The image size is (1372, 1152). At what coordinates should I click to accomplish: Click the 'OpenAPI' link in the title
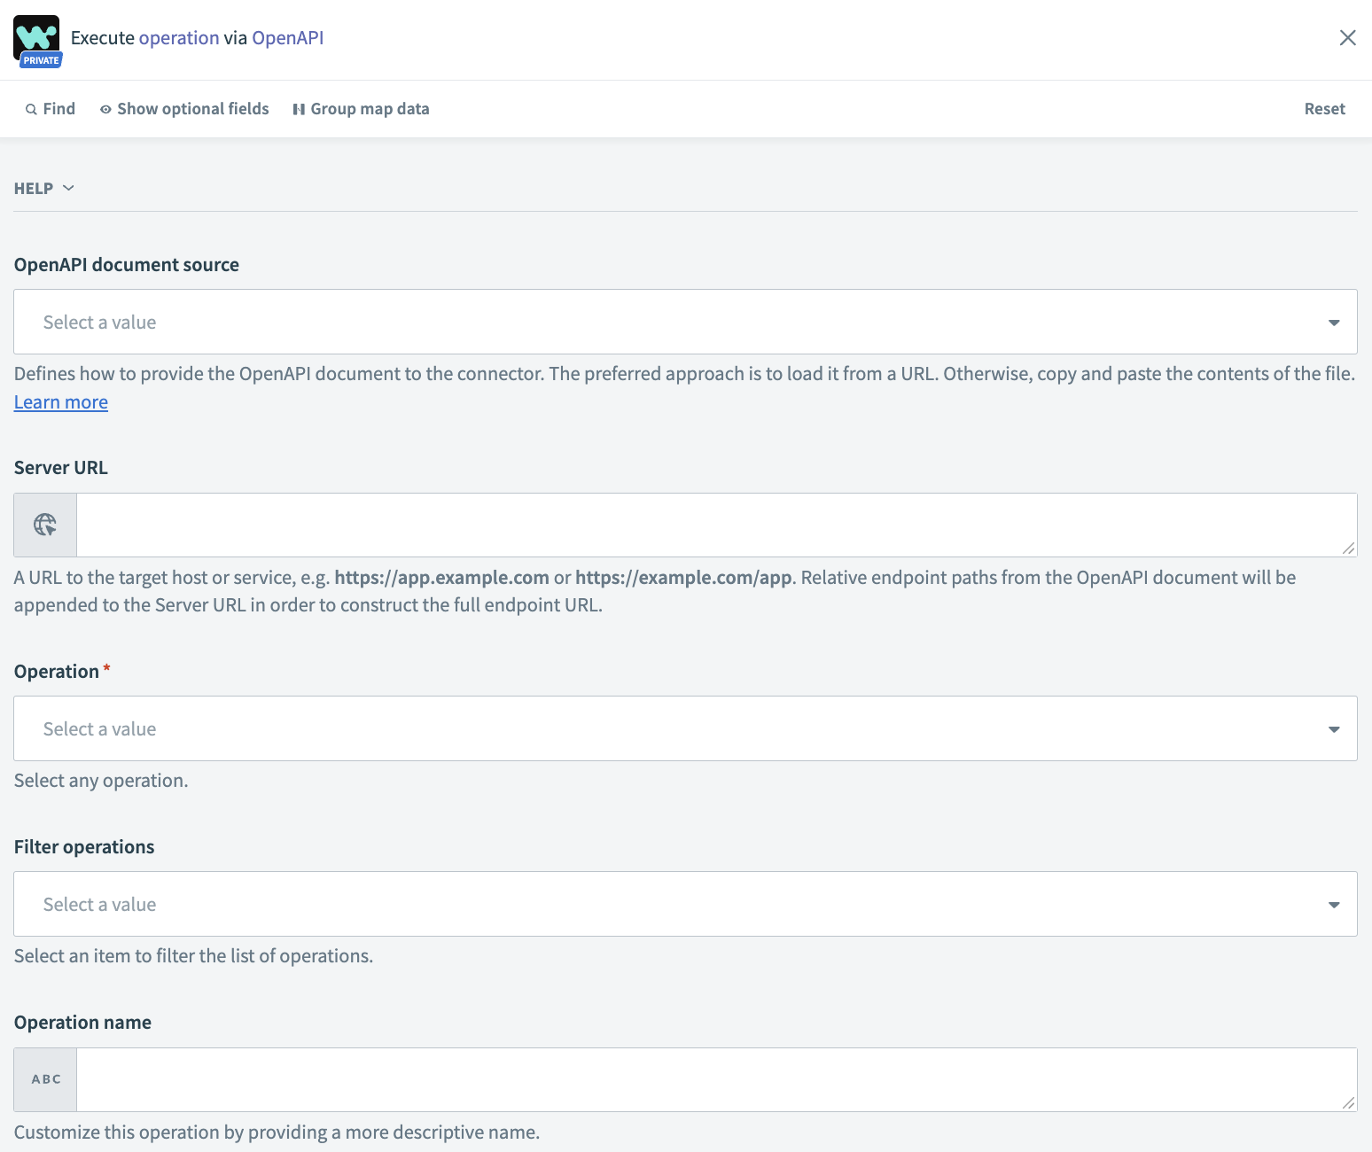pyautogui.click(x=288, y=38)
